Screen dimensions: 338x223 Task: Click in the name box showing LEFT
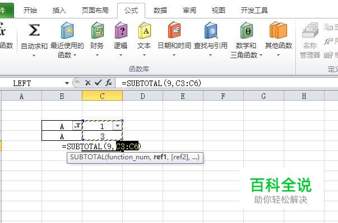coord(33,83)
